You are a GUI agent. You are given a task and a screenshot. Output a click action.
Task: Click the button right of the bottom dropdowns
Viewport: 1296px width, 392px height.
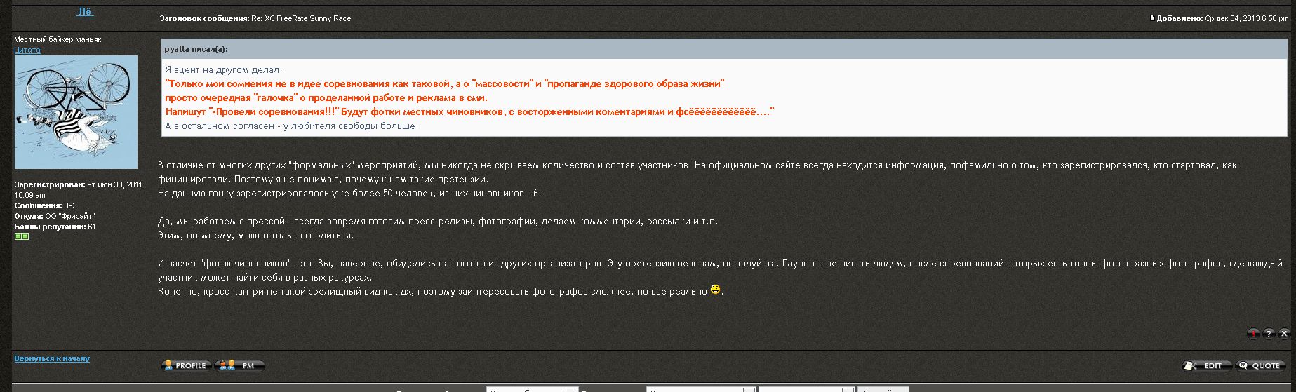(883, 389)
